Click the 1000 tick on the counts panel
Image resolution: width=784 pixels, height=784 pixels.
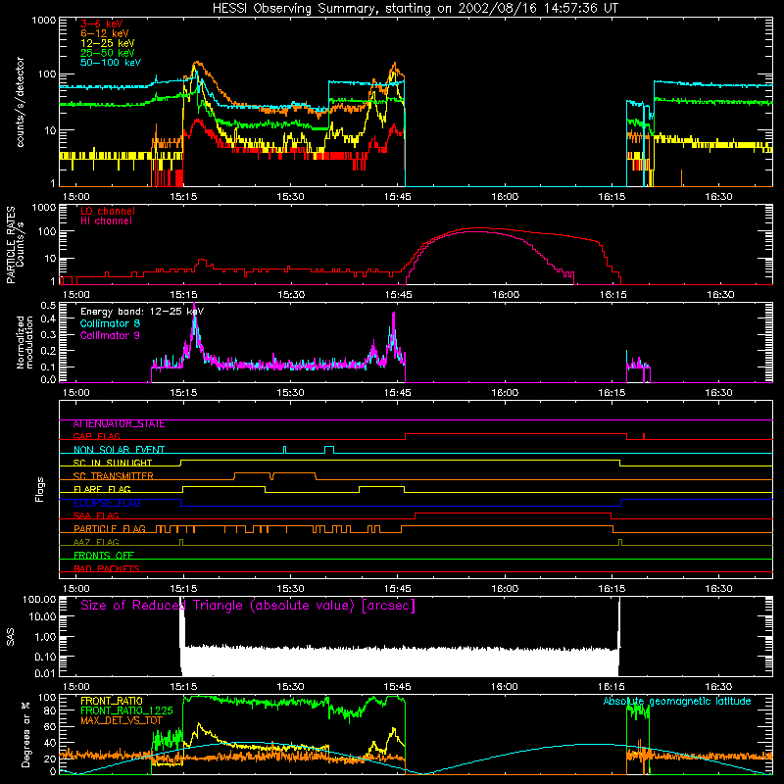click(x=43, y=21)
